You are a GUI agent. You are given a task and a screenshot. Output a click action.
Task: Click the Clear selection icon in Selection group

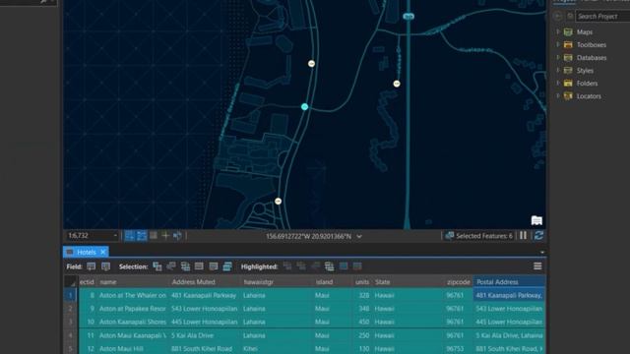[199, 266]
